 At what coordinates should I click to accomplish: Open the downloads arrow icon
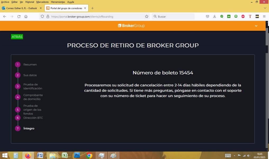[215, 16]
